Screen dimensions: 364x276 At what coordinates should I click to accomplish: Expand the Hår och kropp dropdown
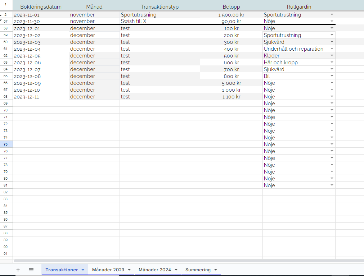[332, 63]
